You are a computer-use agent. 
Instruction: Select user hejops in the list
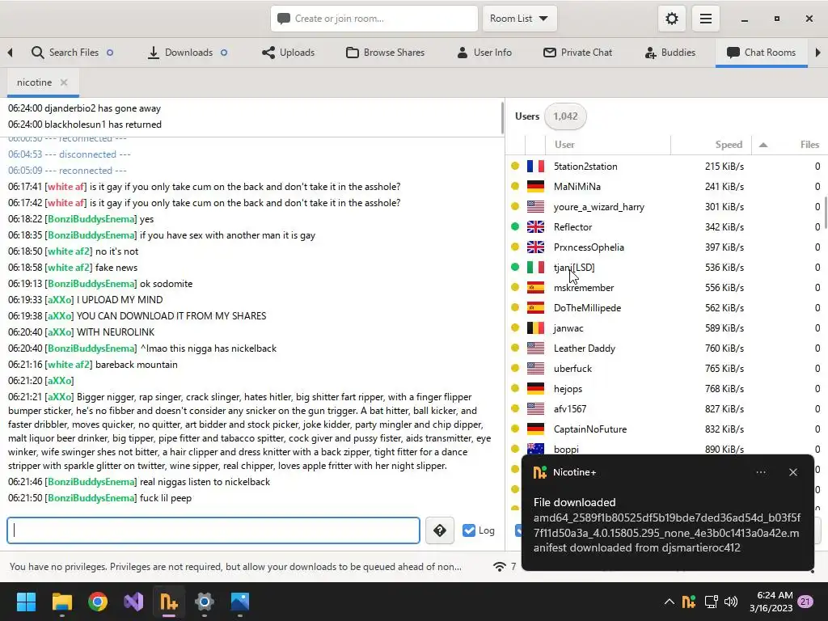tap(568, 389)
